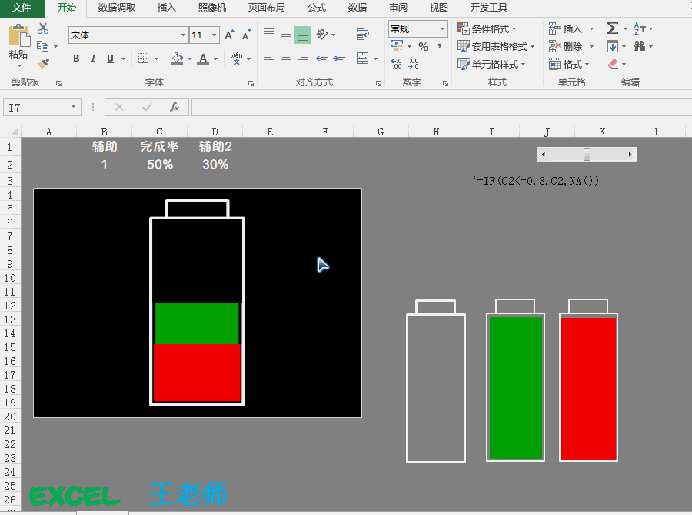Screen dimensions: 692x515
Task: Expand the Name Box dropdown arrow
Action: pos(73,107)
